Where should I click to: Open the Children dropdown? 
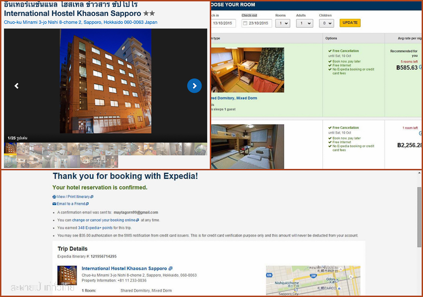[327, 23]
